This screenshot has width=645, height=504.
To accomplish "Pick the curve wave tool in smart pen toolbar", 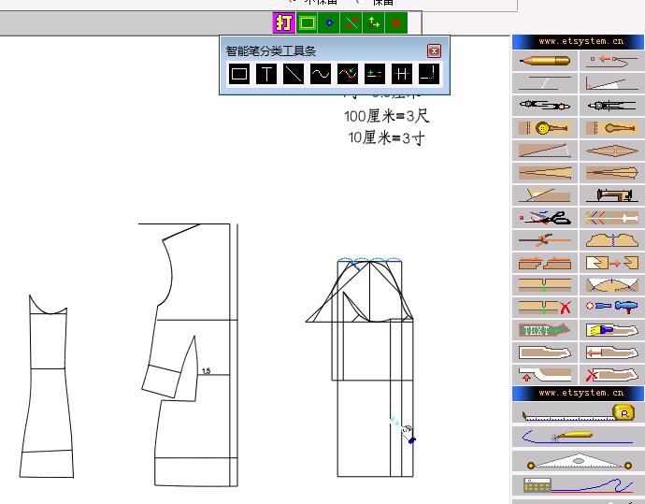I will [x=321, y=74].
